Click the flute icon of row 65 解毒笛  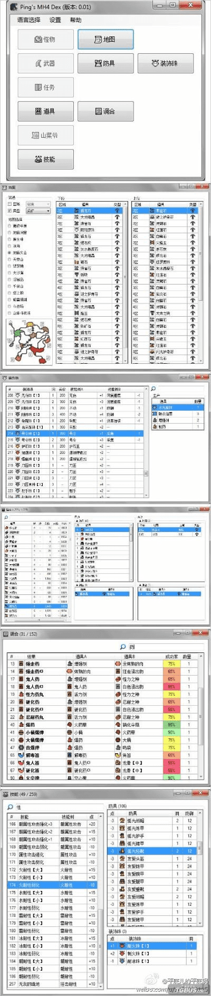[21, 755]
